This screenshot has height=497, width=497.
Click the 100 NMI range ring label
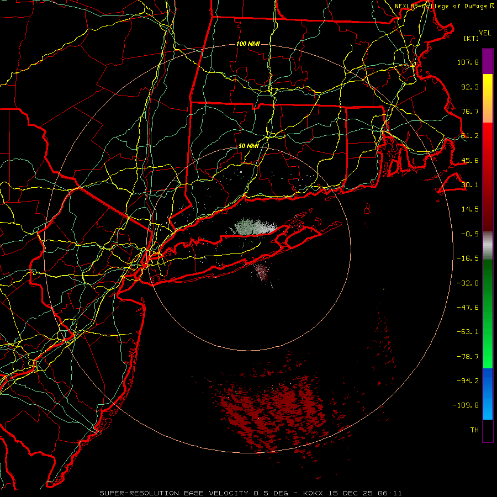pyautogui.click(x=248, y=44)
